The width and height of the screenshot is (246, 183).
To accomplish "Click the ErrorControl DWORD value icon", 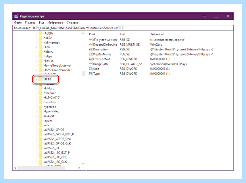I will tap(90, 59).
